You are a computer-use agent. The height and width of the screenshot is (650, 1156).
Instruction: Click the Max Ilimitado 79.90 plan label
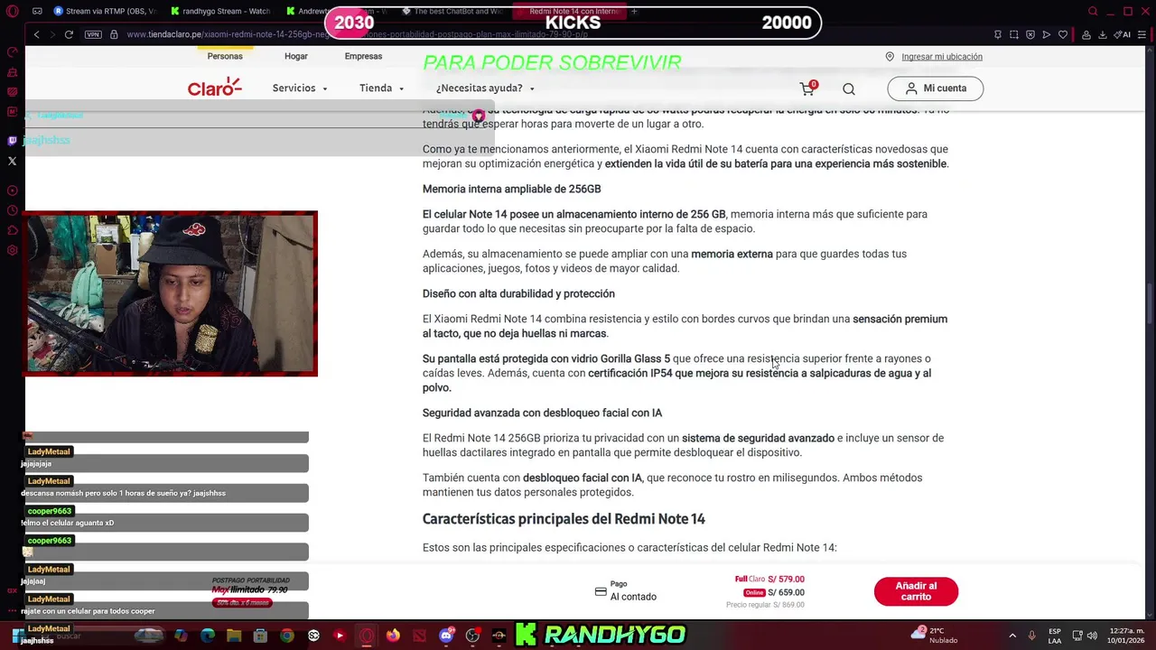coord(250,590)
